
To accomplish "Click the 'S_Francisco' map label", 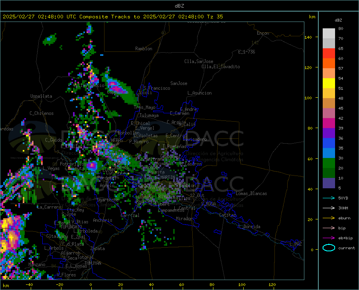I will click(157, 88).
